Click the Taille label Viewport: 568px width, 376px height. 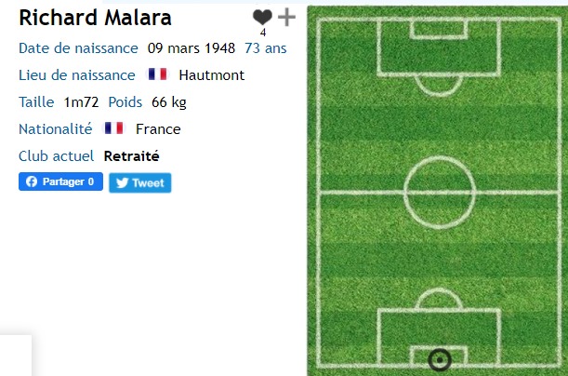point(36,101)
